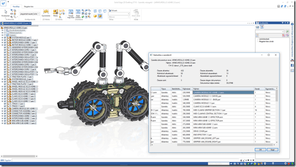Uncheck SYSTEM MODULE asm visibility checkbox
This screenshot has height=167, width=296.
pos(5,38)
